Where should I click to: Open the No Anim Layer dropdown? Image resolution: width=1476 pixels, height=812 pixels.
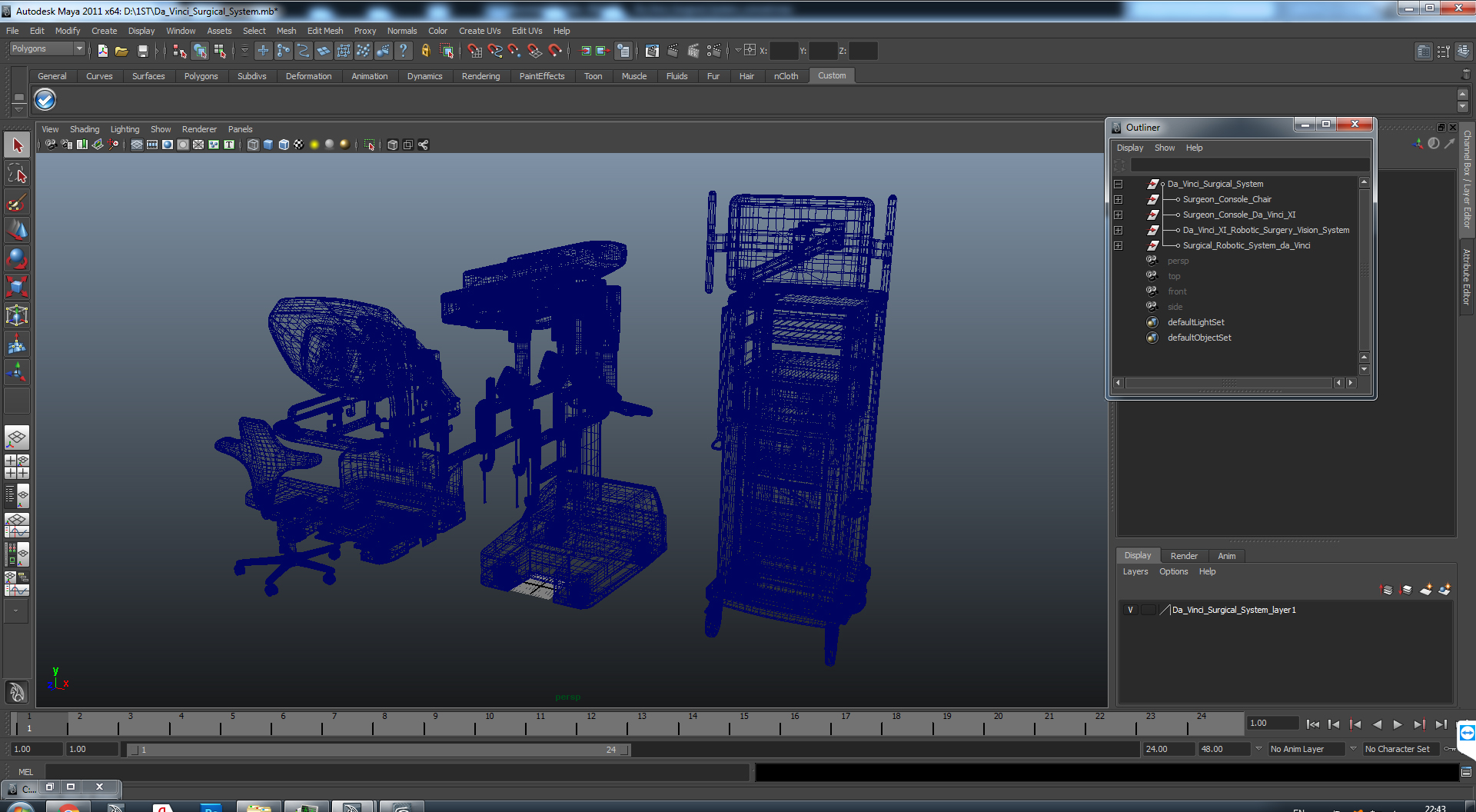1259,749
